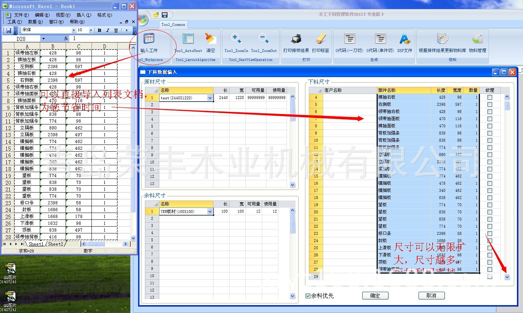Screen dimensions: 523x313
Task: Check the 纹理 box for the 顶板 row
Action: [490, 262]
